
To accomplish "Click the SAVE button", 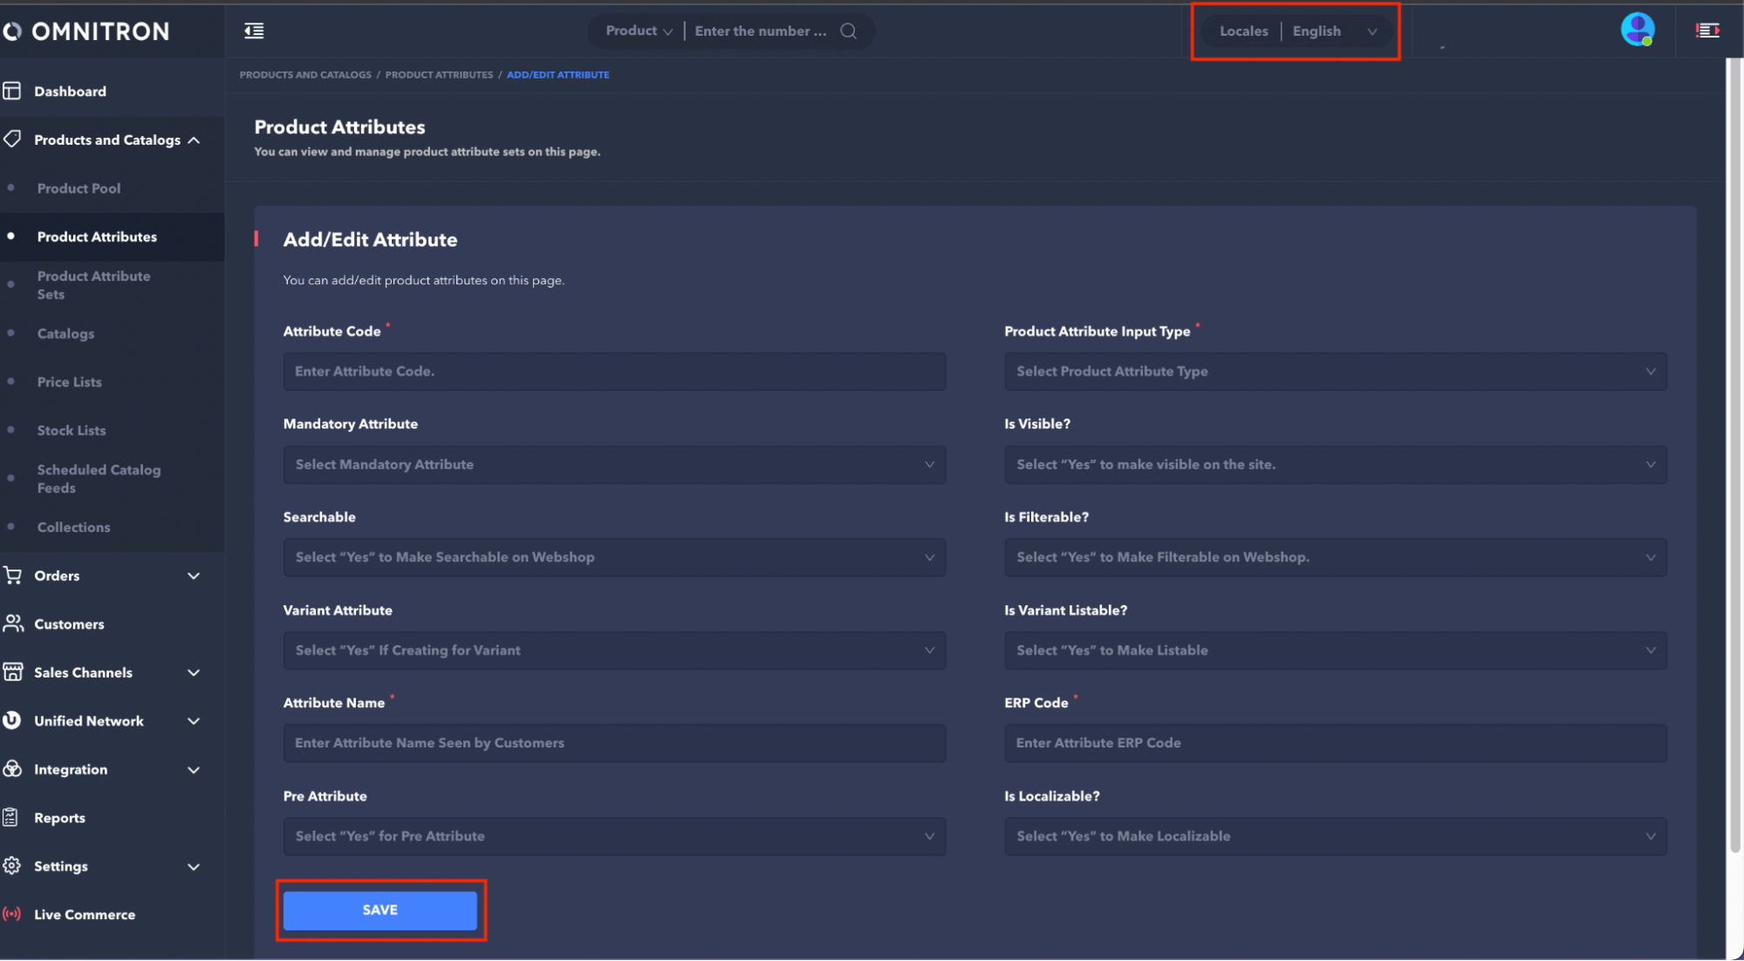I will pyautogui.click(x=380, y=910).
